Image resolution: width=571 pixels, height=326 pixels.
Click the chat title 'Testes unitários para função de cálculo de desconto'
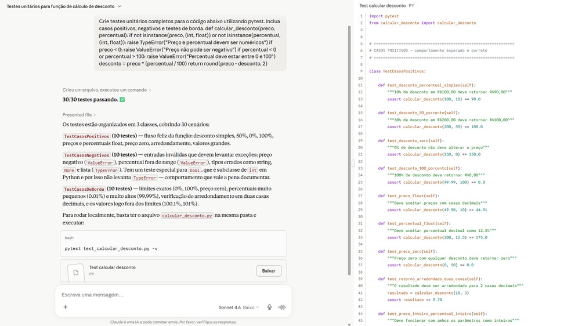point(60,6)
